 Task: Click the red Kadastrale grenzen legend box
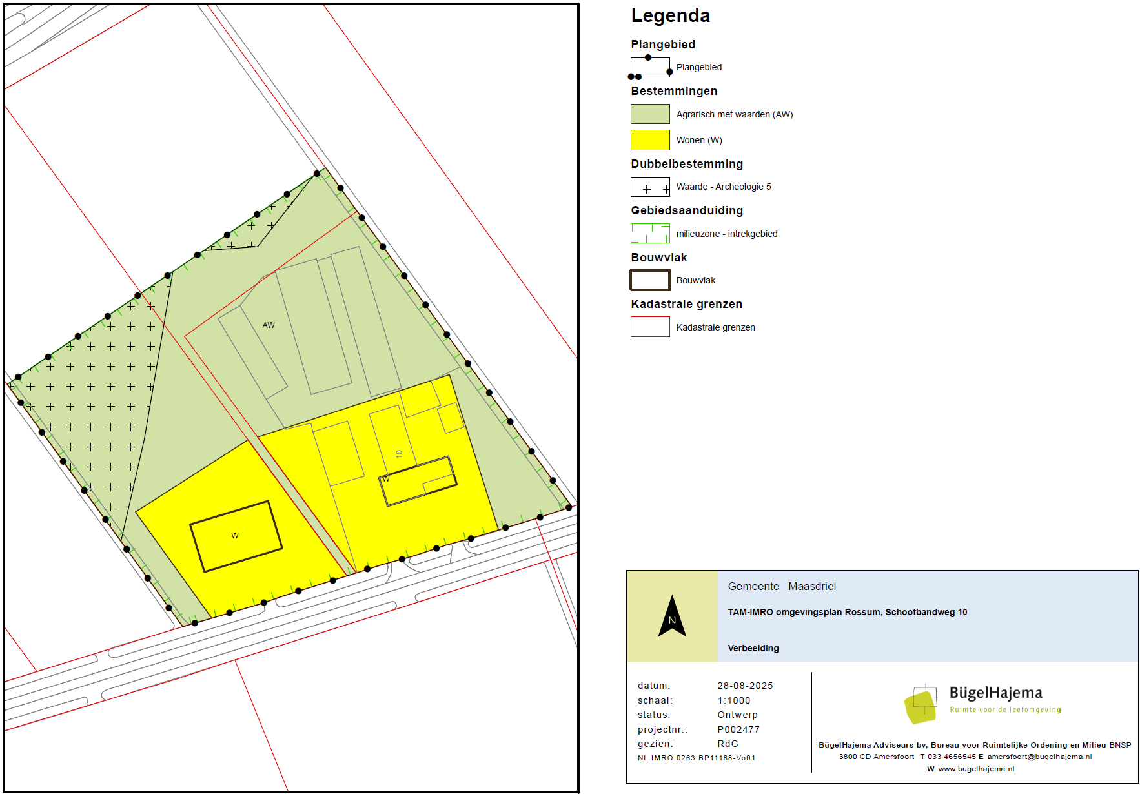[650, 327]
